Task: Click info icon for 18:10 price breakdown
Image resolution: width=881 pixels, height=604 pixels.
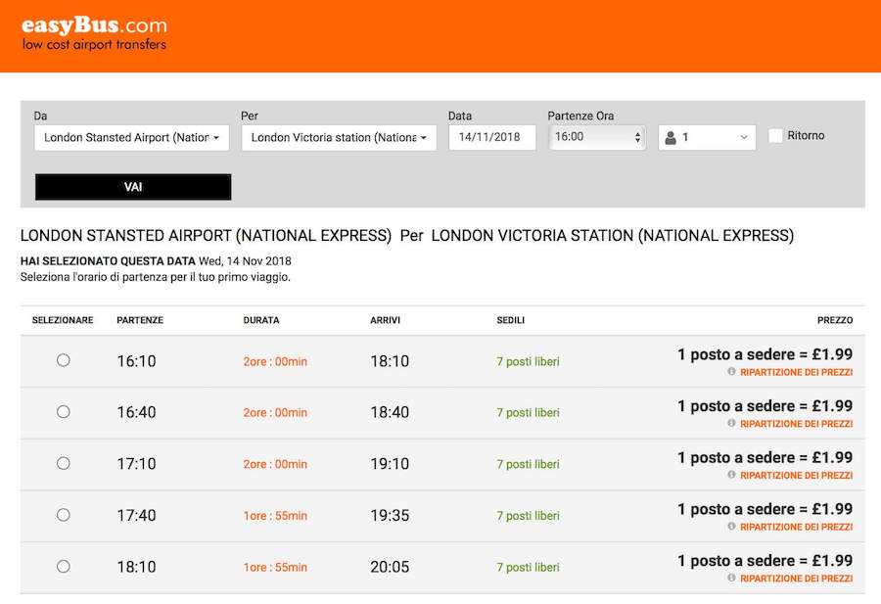Action: pos(731,578)
